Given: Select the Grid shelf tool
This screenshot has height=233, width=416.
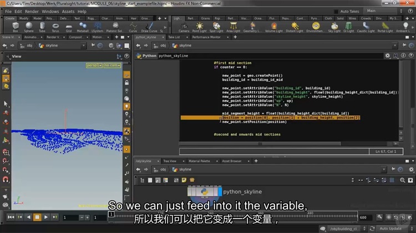Looking at the screenshot, I should 69,27.
